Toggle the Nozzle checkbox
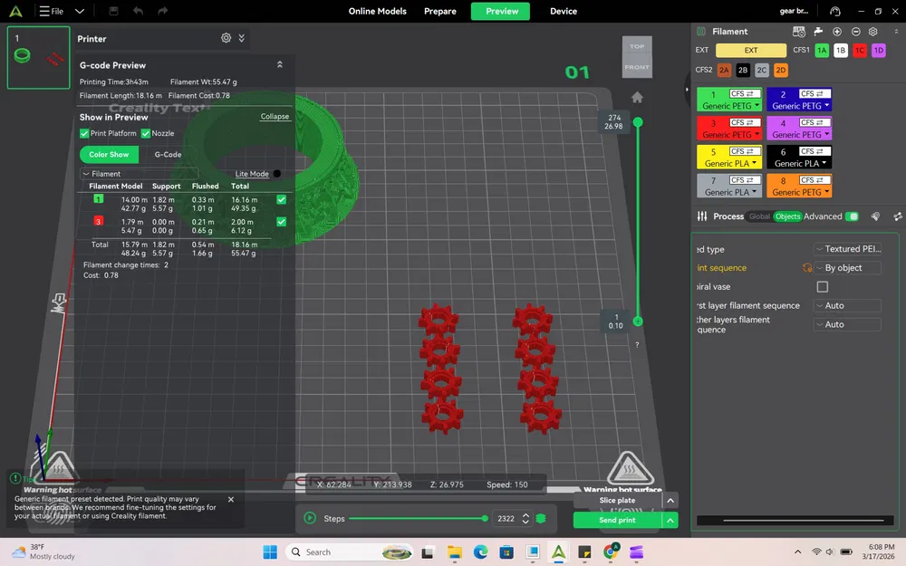Viewport: 906px width, 566px height. [x=146, y=133]
